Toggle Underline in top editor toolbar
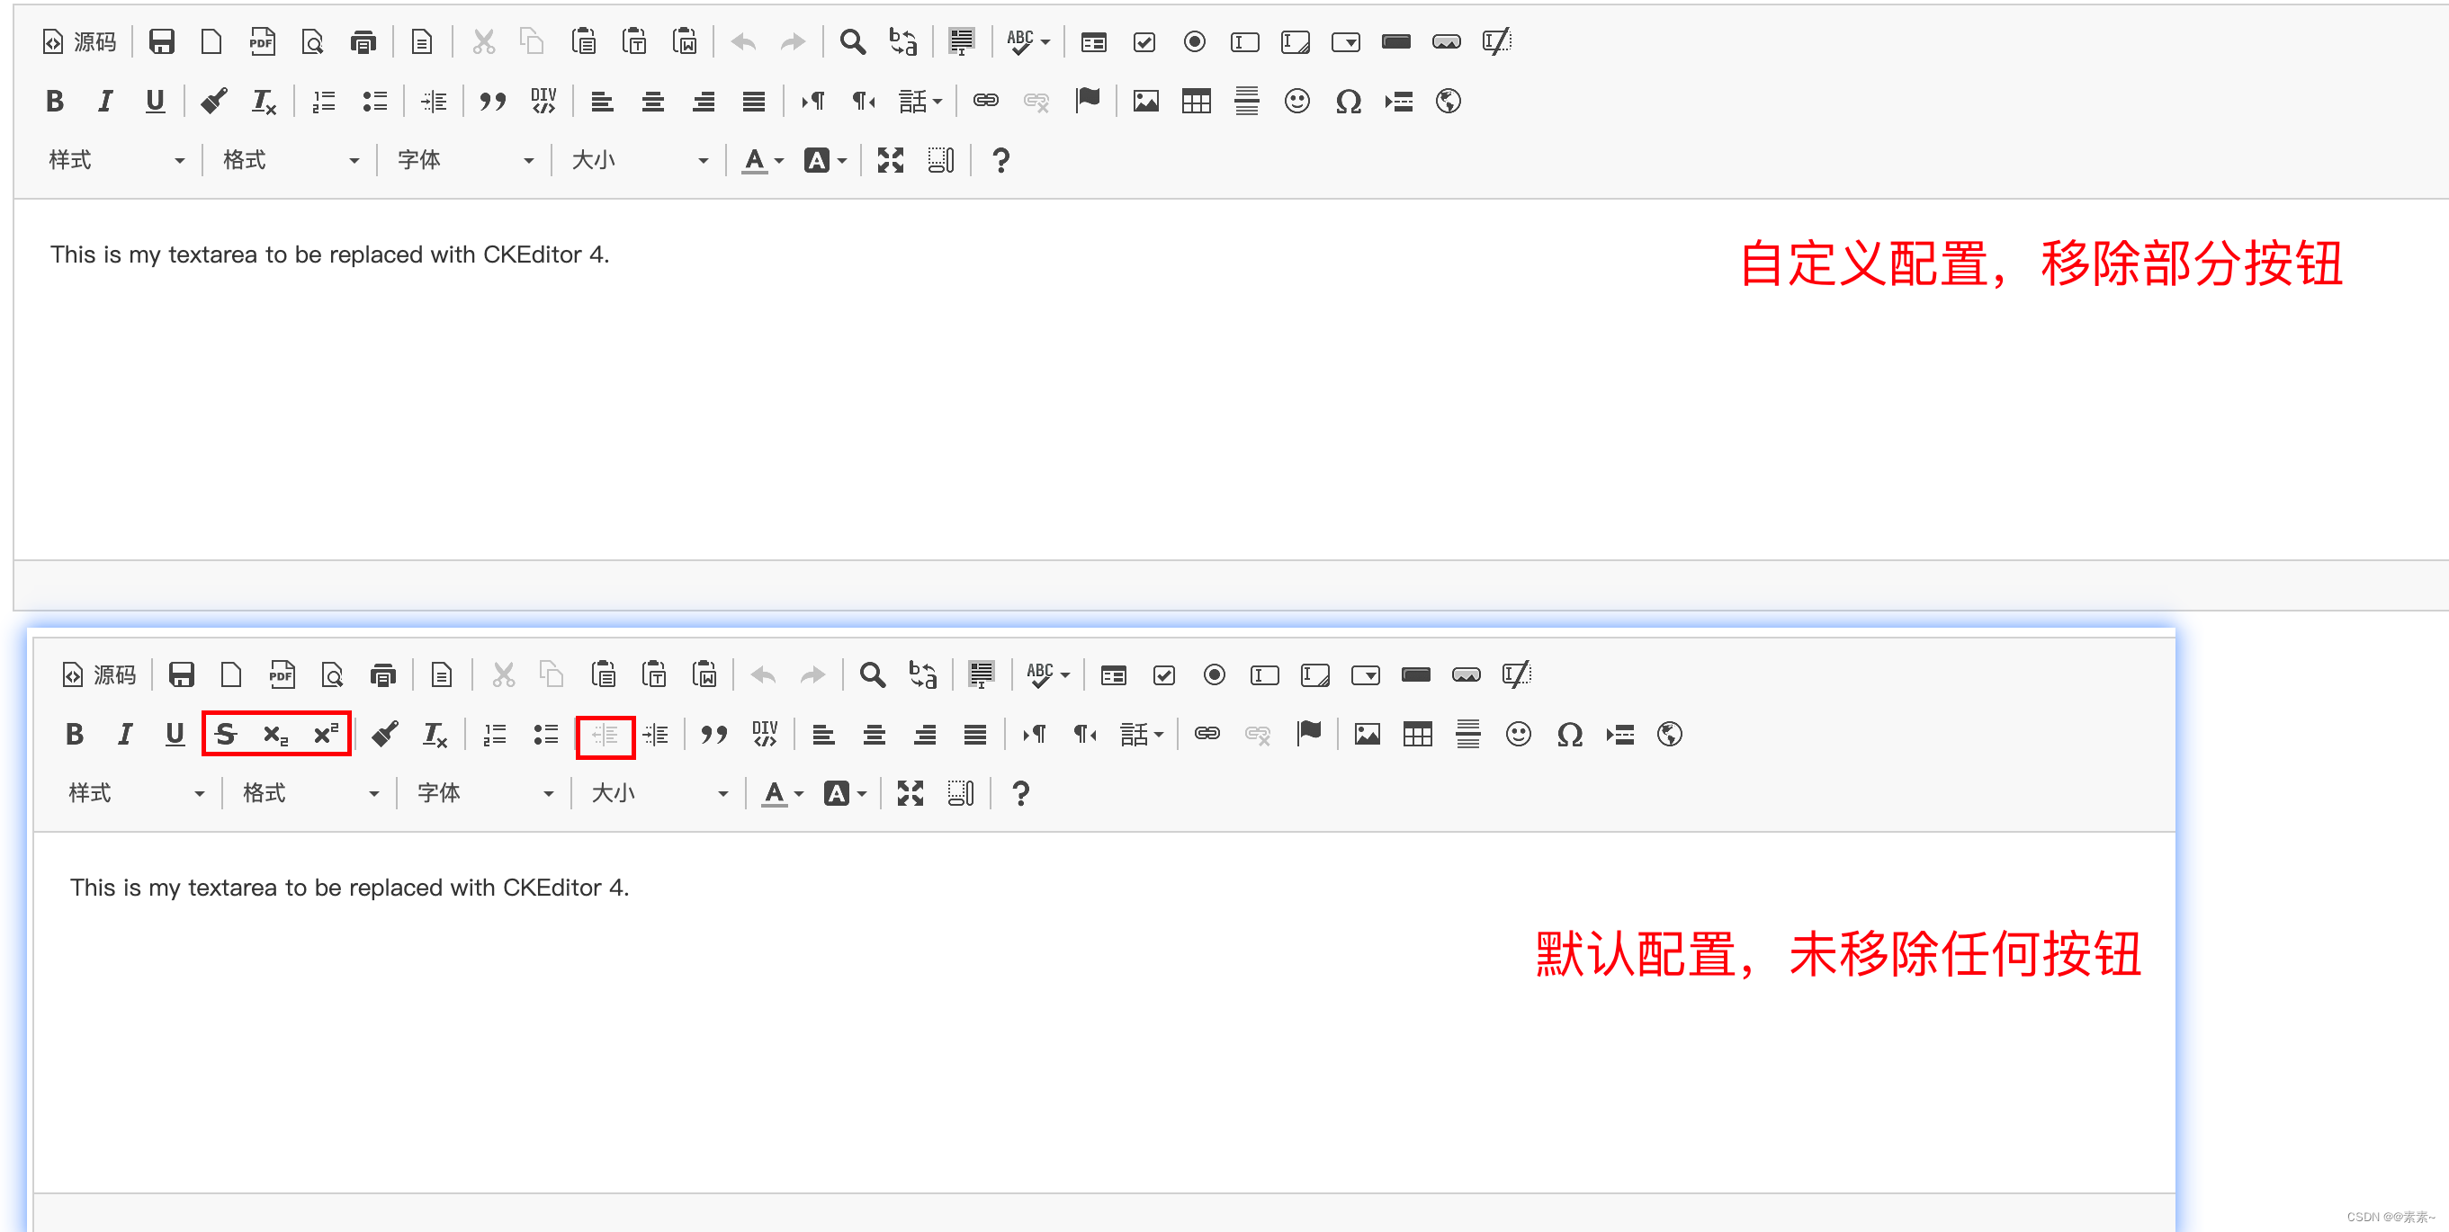The height and width of the screenshot is (1232, 2449). [x=155, y=101]
